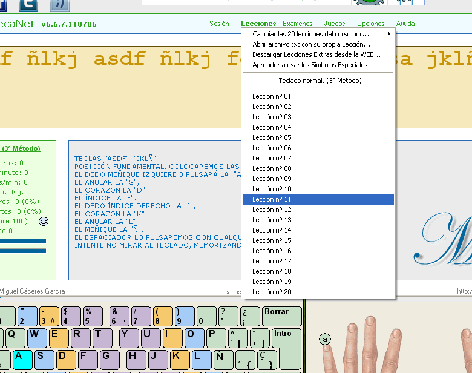Click the circled 'a' finger indicator
This screenshot has height=373, width=472.
tap(325, 340)
